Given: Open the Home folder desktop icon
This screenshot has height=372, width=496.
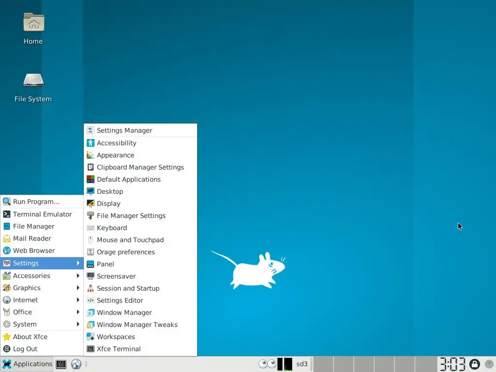Looking at the screenshot, I should pyautogui.click(x=33, y=29).
